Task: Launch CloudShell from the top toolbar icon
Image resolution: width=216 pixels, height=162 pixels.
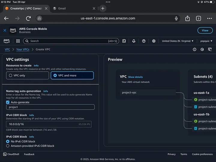Action: point(124,41)
